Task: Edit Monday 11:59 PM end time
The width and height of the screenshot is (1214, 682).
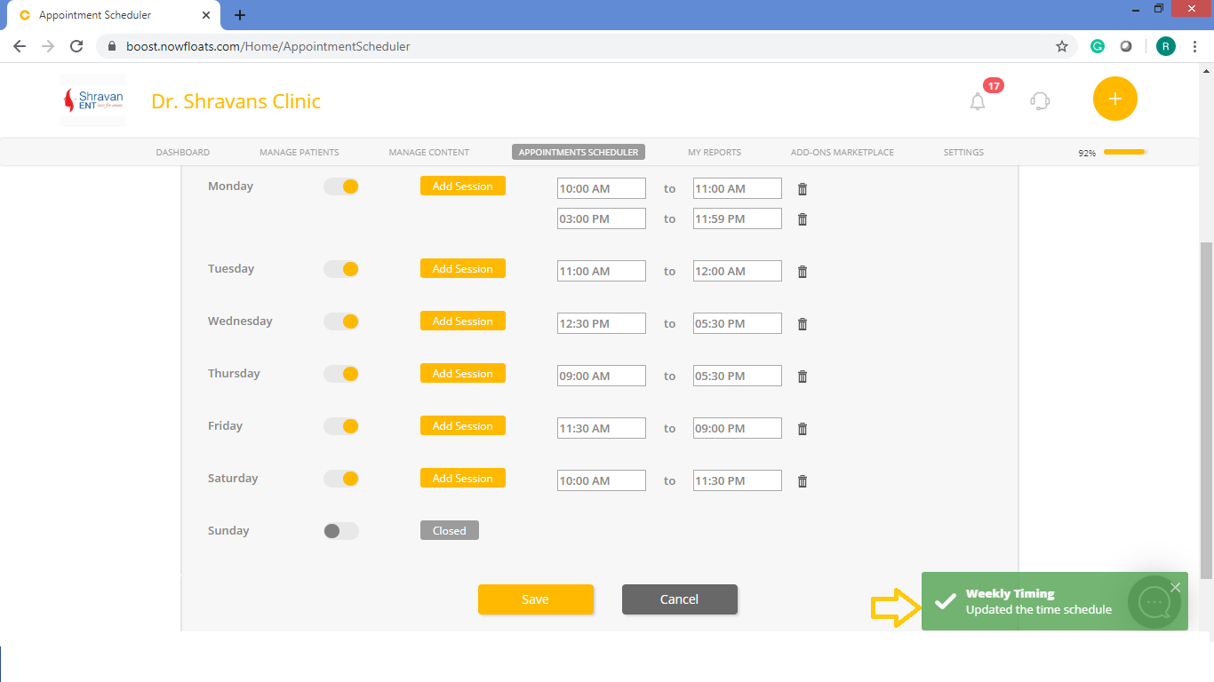Action: pos(738,218)
